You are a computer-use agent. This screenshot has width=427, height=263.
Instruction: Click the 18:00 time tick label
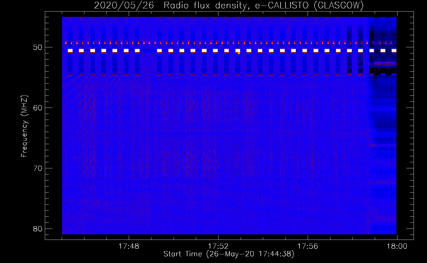click(397, 246)
